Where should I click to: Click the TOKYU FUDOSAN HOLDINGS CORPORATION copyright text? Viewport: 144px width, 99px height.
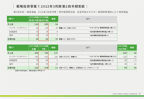[x=124, y=94]
